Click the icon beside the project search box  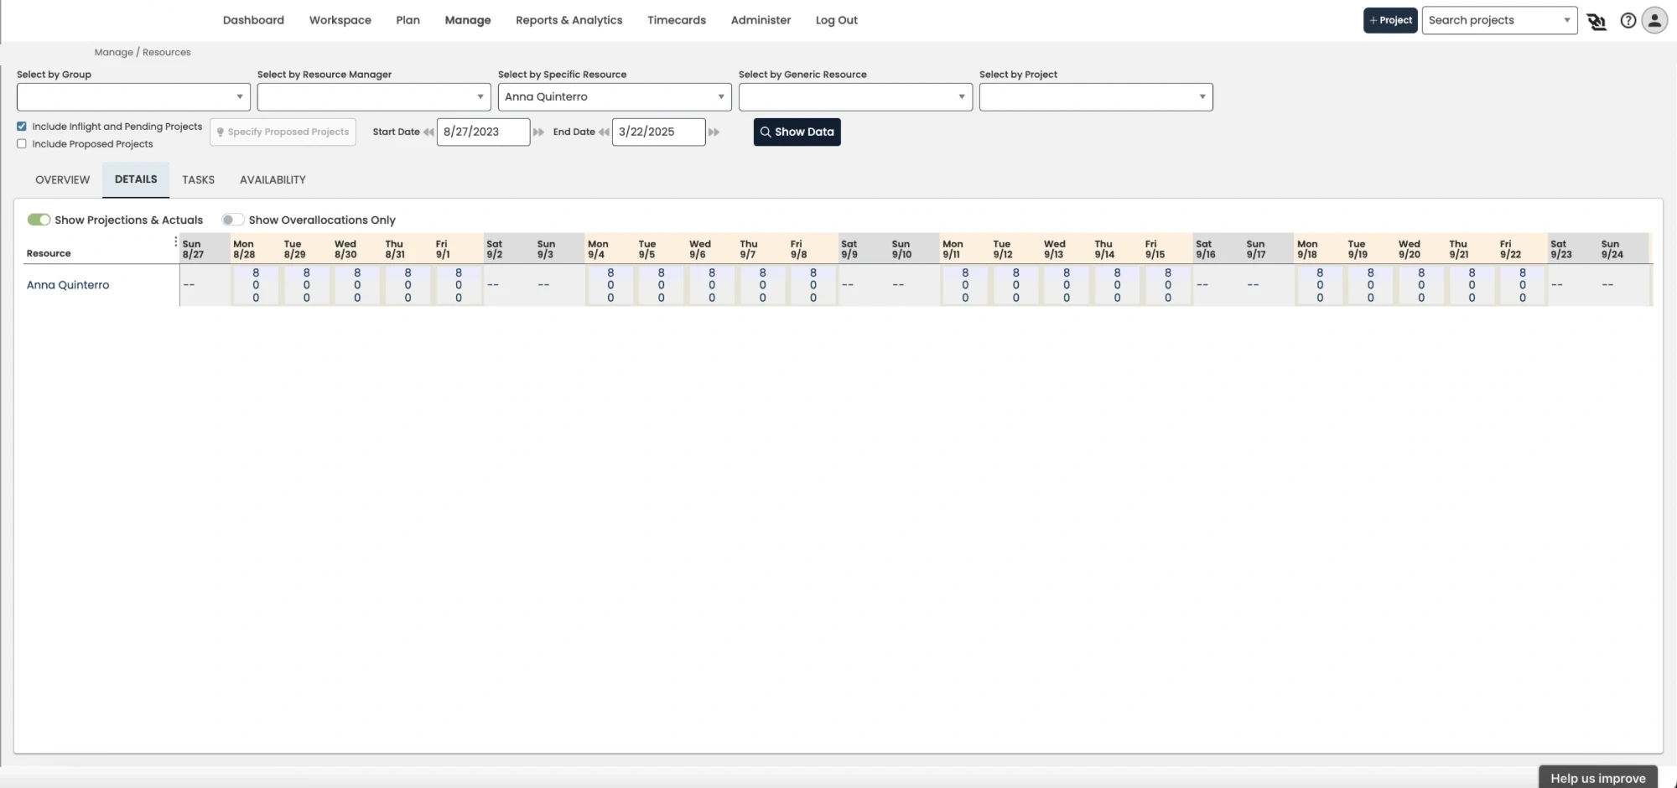tap(1597, 21)
